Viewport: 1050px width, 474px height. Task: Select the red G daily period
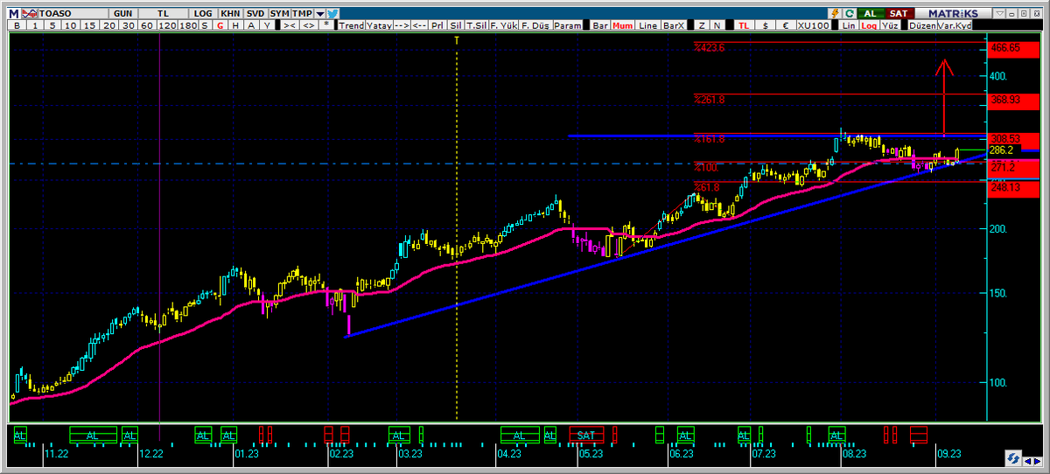[220, 25]
